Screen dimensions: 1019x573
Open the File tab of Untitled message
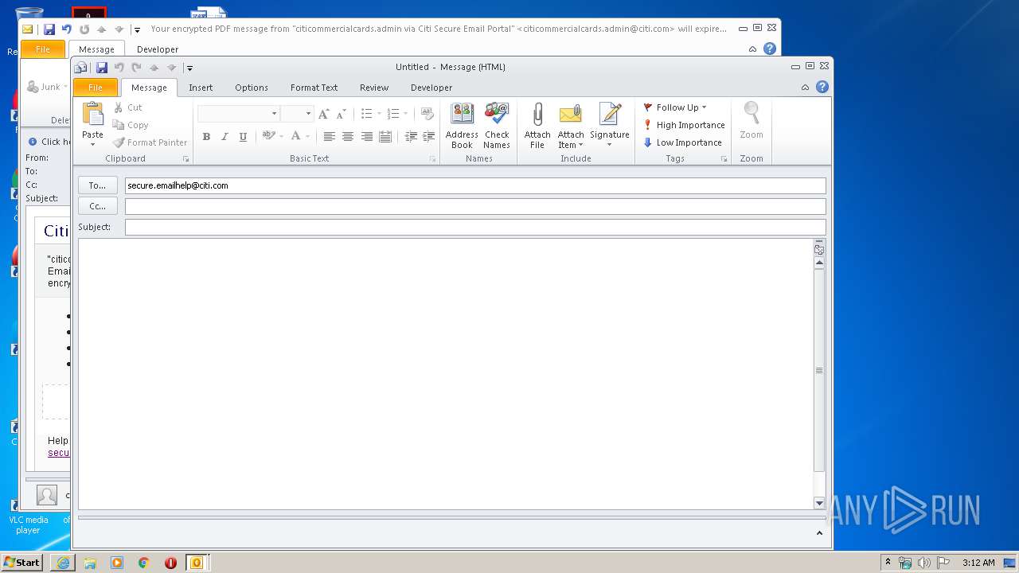tap(96, 88)
